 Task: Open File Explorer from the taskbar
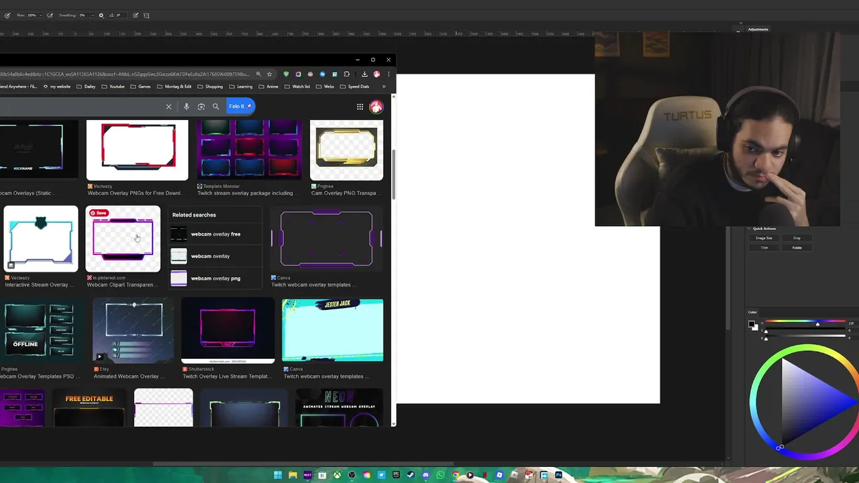[x=293, y=475]
